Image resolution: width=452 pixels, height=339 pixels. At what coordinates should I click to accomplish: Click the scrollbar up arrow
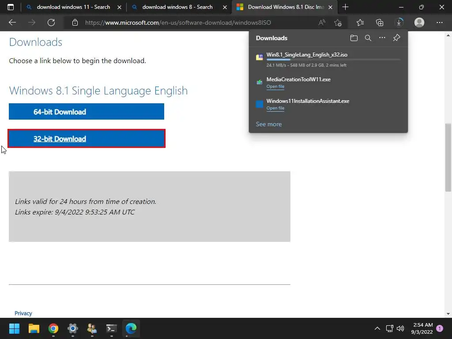[448, 35]
